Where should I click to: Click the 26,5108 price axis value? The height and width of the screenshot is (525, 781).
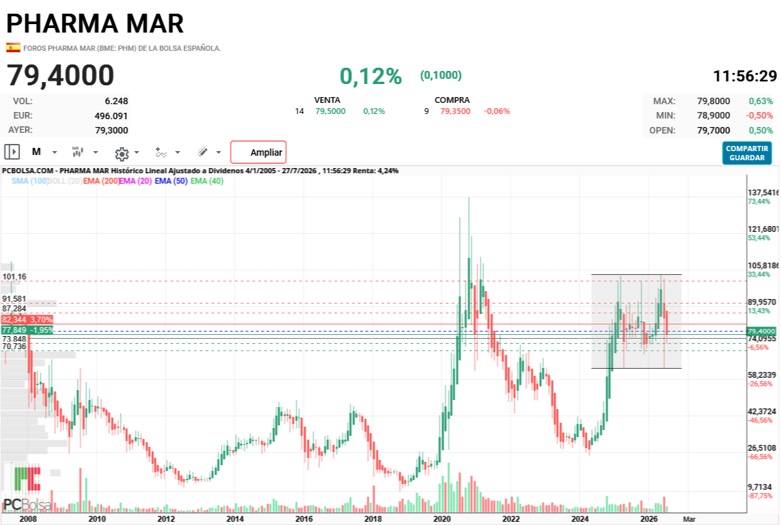(763, 448)
